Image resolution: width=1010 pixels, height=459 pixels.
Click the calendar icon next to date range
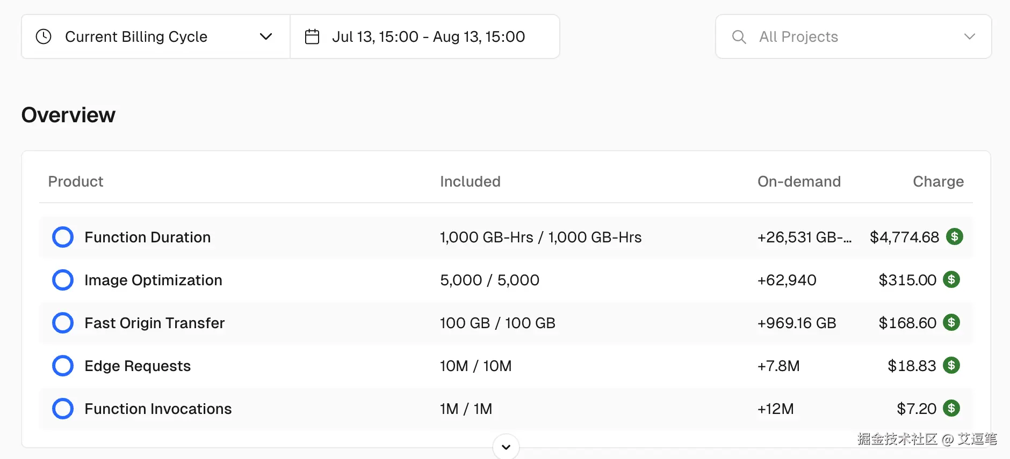pyautogui.click(x=312, y=36)
